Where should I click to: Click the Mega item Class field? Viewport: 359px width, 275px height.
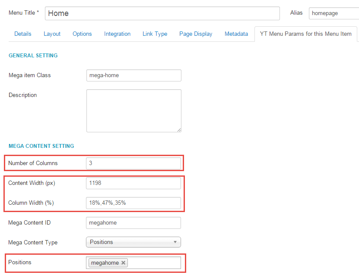pyautogui.click(x=134, y=75)
